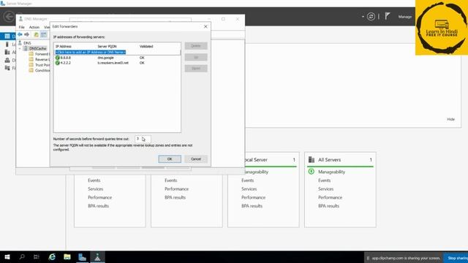Screen dimensions: 468x263
Task: Open the View menu in DNS Manager
Action: pos(47,27)
